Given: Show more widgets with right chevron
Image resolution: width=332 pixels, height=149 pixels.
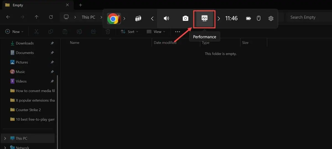Looking at the screenshot, I should [x=219, y=19].
